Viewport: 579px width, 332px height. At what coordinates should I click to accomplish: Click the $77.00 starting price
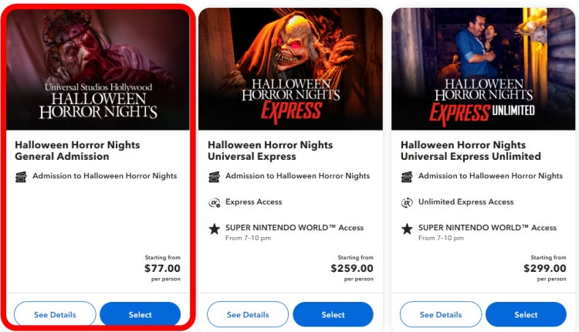click(162, 268)
